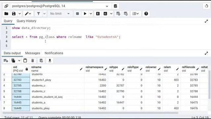Click the commit transaction icon
This screenshot has height=119, width=211.
coord(118,14)
